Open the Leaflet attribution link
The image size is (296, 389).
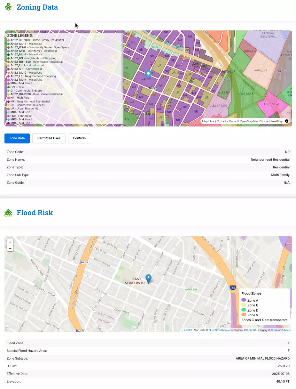pos(188,330)
